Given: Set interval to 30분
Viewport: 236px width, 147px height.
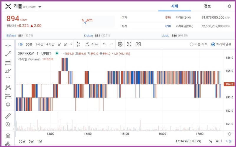Looking at the screenshot, I should [x=29, y=44].
